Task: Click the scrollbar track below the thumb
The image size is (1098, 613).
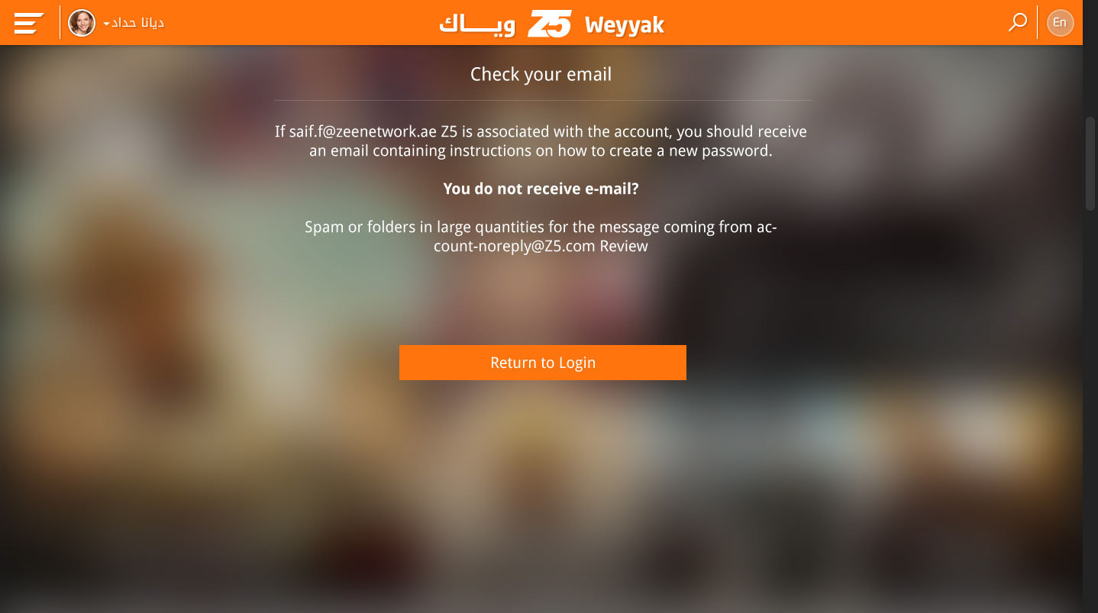Action: click(x=1090, y=412)
